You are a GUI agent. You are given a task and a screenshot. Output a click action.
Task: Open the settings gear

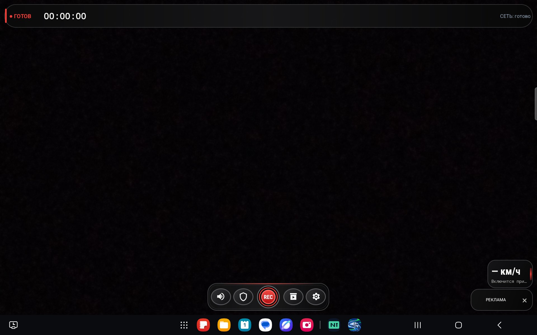click(316, 297)
